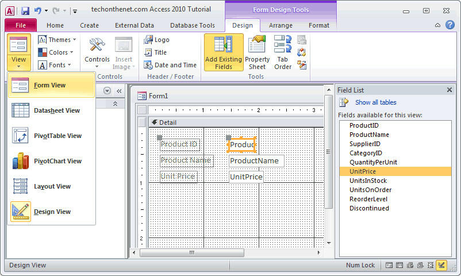Choose Form View from the menu
The image size is (461, 276).
point(52,85)
